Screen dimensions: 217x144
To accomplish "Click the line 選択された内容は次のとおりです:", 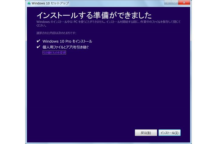I will (56, 33).
